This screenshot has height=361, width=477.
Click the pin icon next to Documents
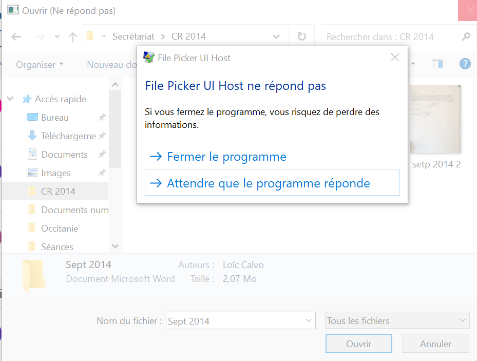click(x=102, y=154)
